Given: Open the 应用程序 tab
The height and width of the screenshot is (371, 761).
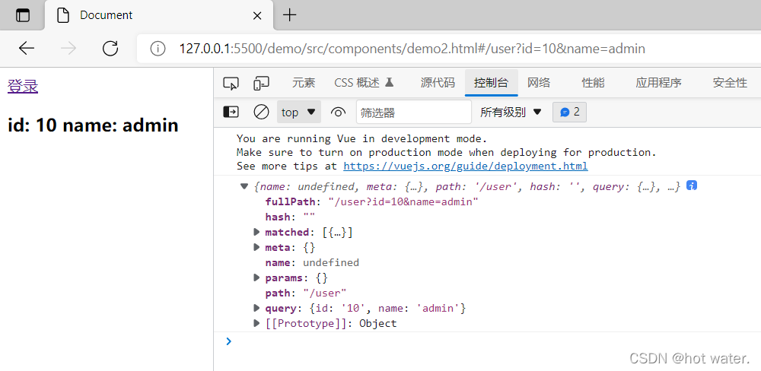Looking at the screenshot, I should [x=658, y=83].
